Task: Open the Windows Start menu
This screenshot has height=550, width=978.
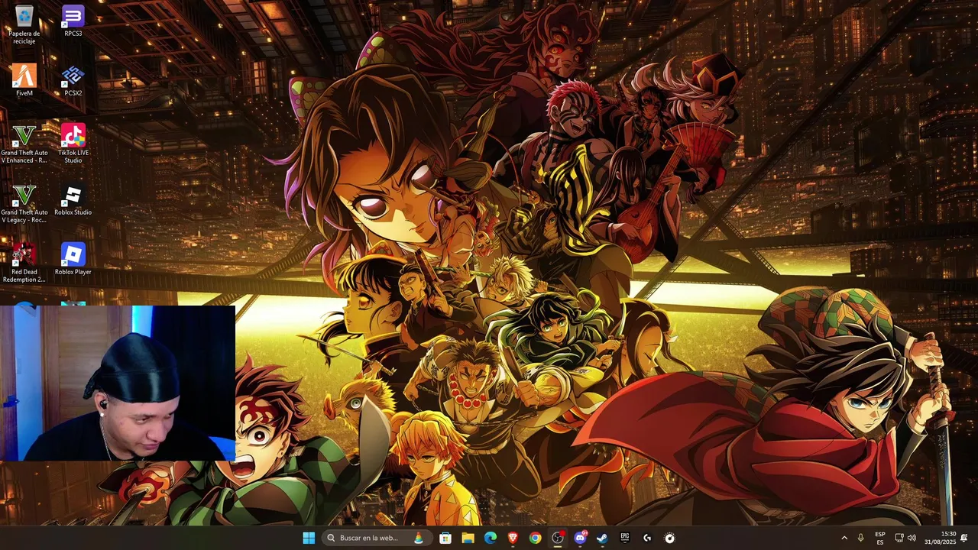Action: [309, 538]
